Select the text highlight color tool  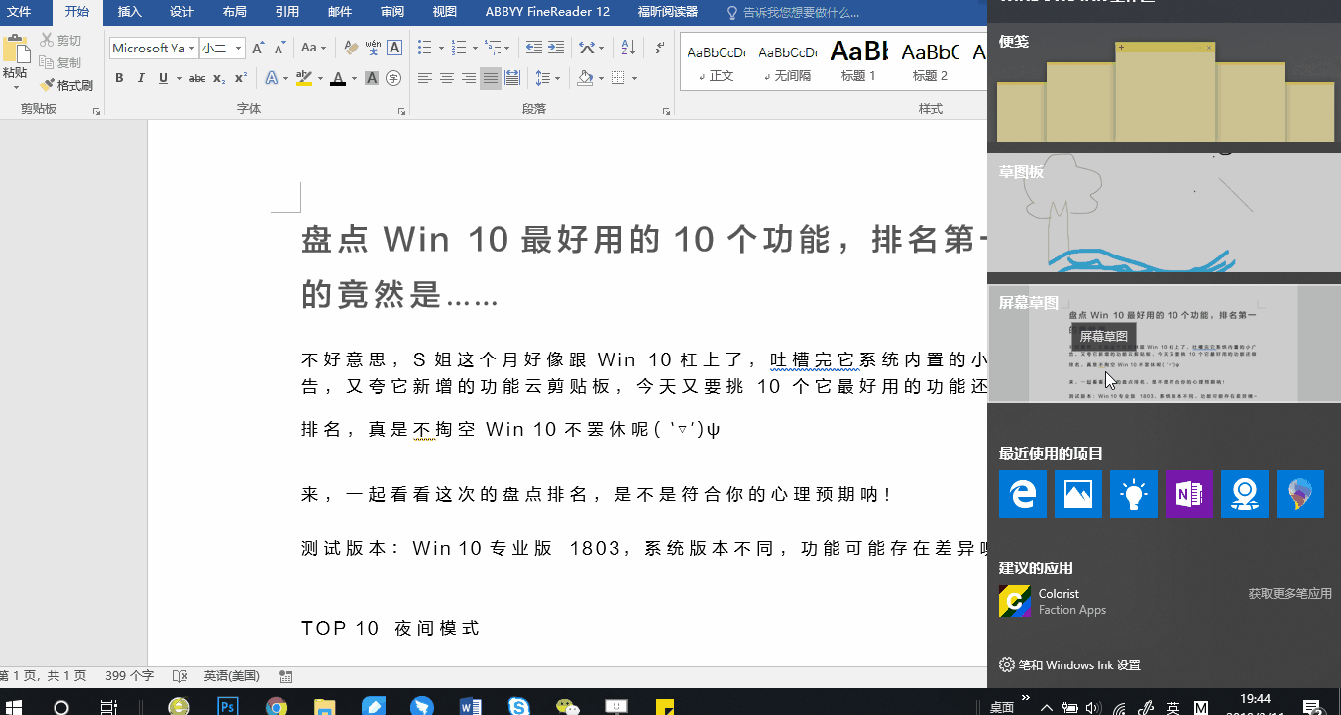coord(303,78)
